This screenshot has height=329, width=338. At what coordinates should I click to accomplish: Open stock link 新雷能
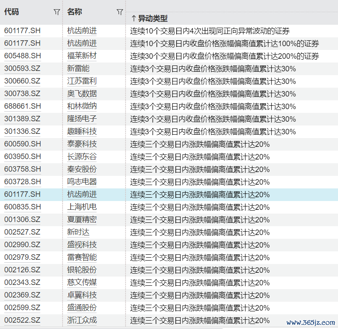point(78,68)
